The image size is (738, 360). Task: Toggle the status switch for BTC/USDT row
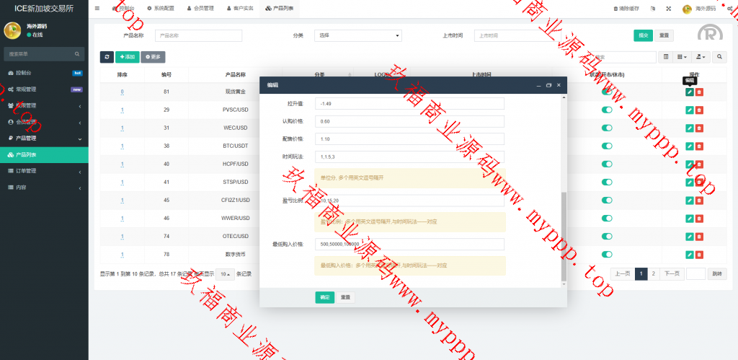point(607,146)
